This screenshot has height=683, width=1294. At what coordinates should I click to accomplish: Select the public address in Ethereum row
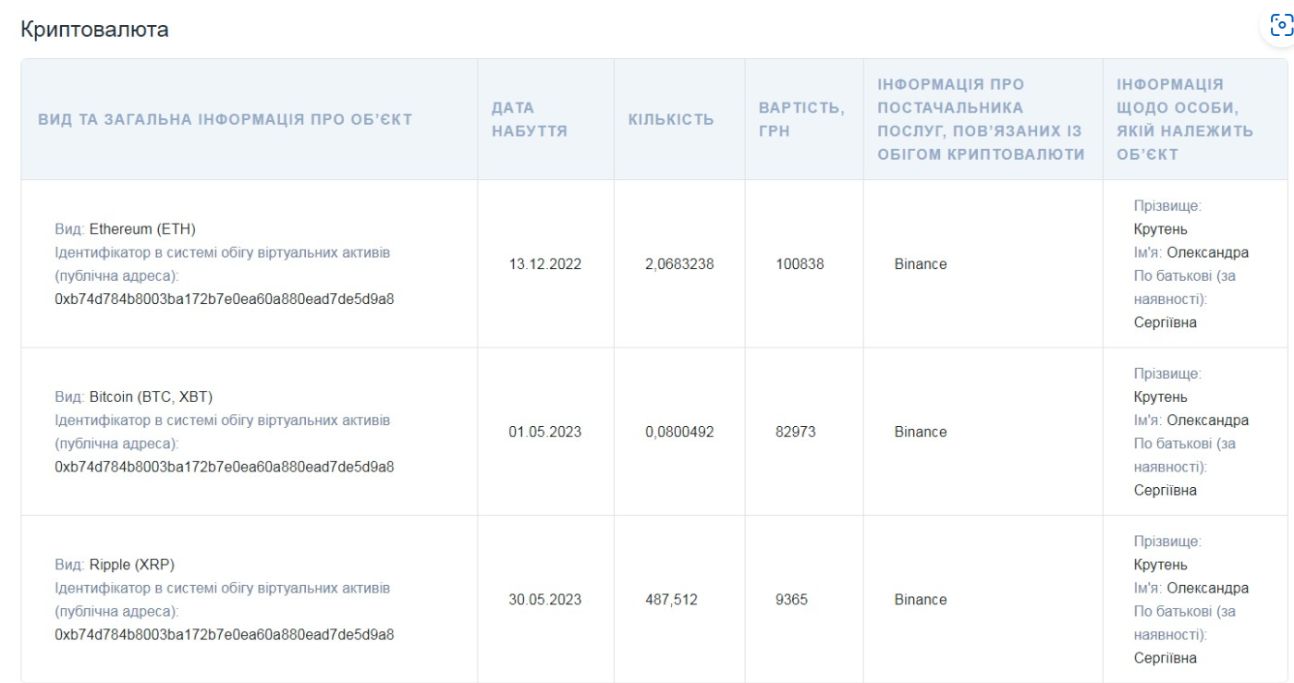click(225, 299)
